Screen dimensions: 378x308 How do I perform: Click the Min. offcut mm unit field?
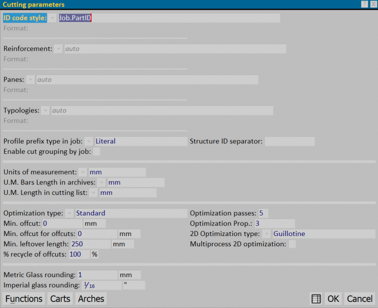coord(95,224)
